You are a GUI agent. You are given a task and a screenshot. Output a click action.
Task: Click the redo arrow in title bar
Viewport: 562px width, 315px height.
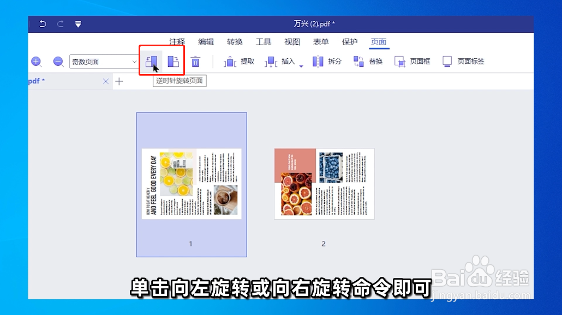[x=59, y=24]
